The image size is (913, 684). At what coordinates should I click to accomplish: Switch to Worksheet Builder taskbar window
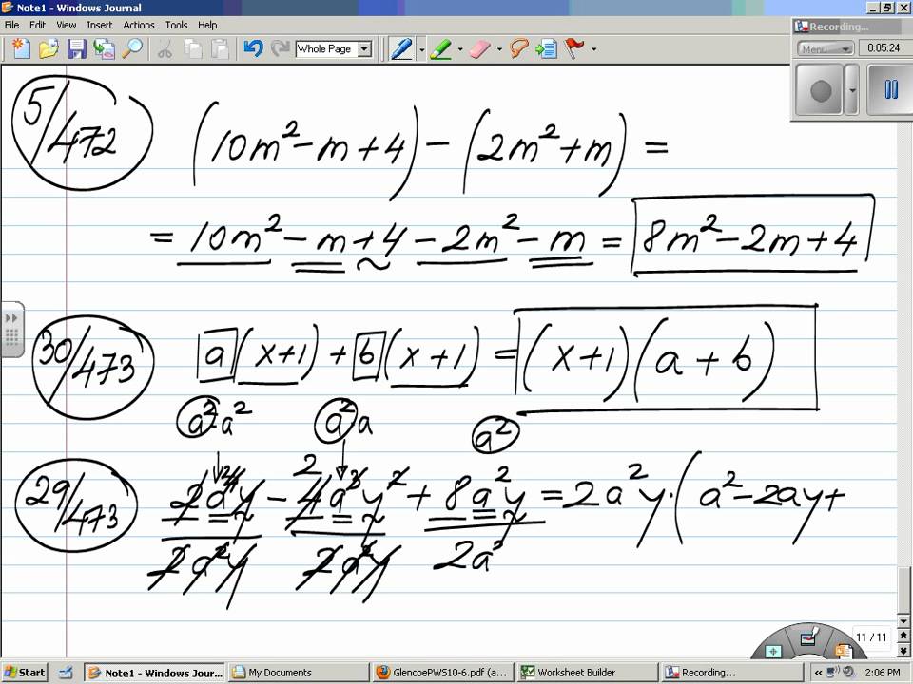click(x=588, y=673)
